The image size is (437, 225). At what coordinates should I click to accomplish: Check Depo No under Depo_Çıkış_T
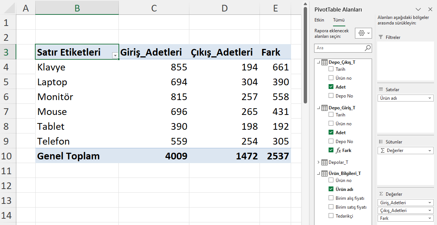pos(331,96)
